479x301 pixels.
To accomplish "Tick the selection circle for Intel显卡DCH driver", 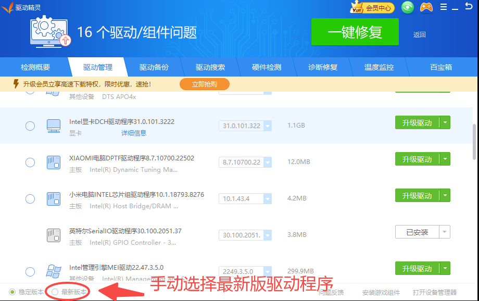I will (x=30, y=126).
